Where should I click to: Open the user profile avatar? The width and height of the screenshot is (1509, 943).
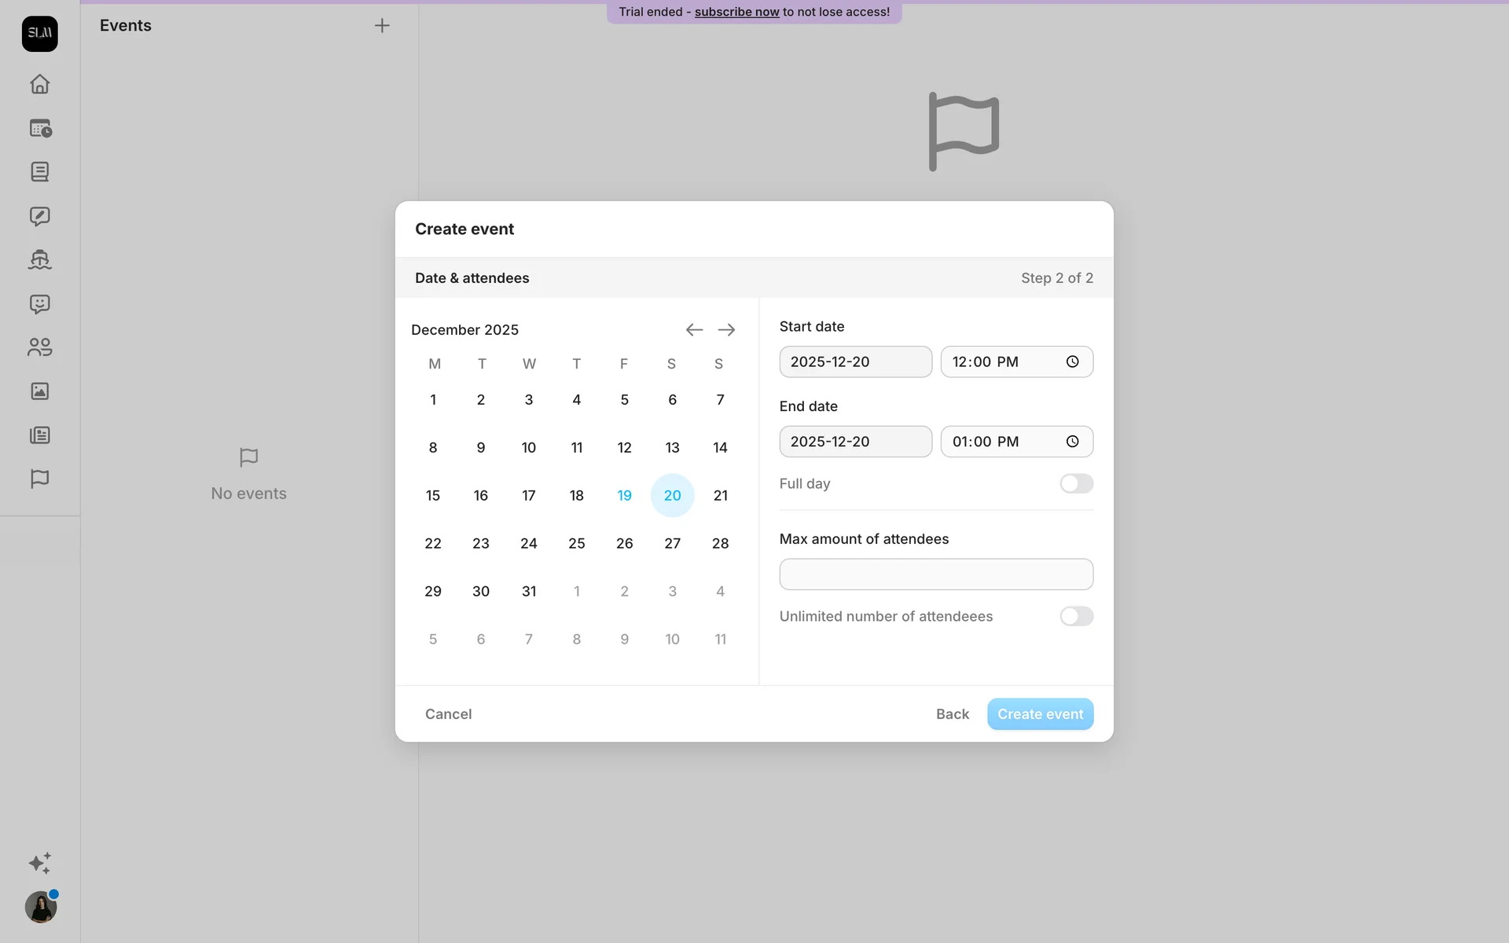(x=40, y=907)
